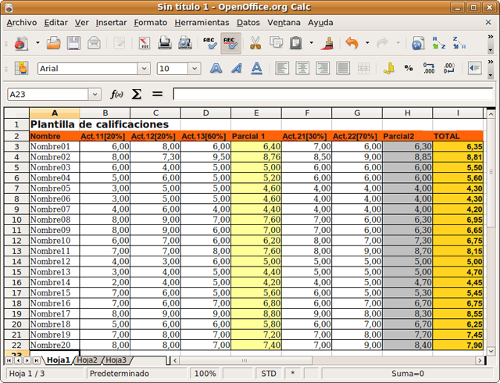
Task: Open the Function Wizard icon
Action: click(x=117, y=94)
